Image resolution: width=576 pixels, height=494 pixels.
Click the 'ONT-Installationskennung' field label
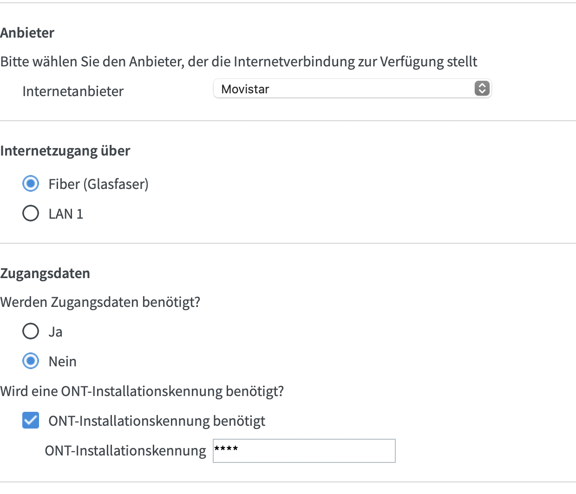[125, 451]
